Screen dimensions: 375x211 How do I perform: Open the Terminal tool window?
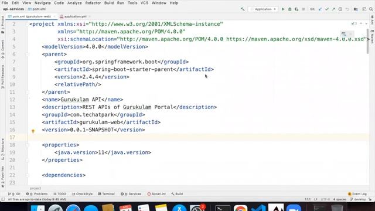107,194
